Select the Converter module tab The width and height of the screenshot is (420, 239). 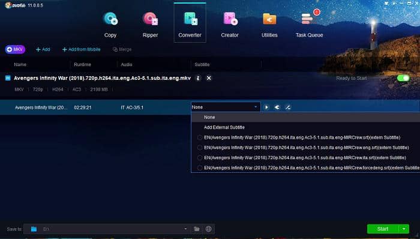[190, 23]
